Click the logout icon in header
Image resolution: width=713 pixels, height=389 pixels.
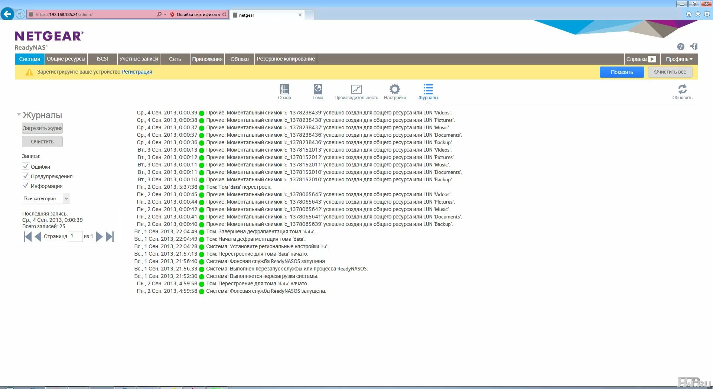click(x=694, y=47)
